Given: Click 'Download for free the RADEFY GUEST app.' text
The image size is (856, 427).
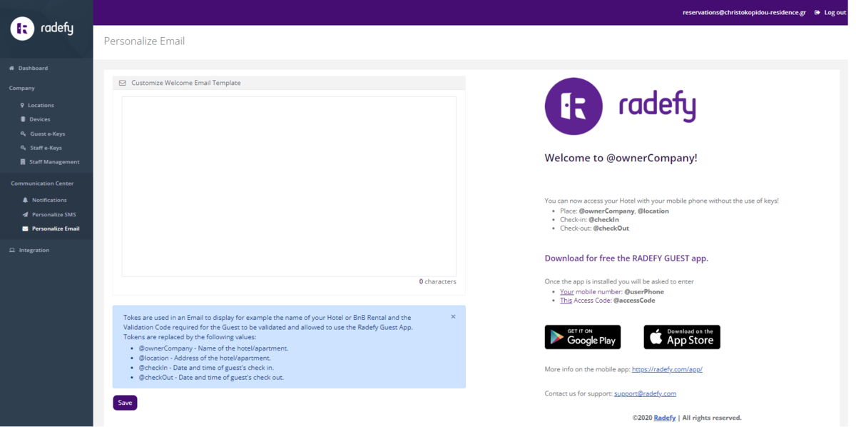Looking at the screenshot, I should pyautogui.click(x=626, y=258).
